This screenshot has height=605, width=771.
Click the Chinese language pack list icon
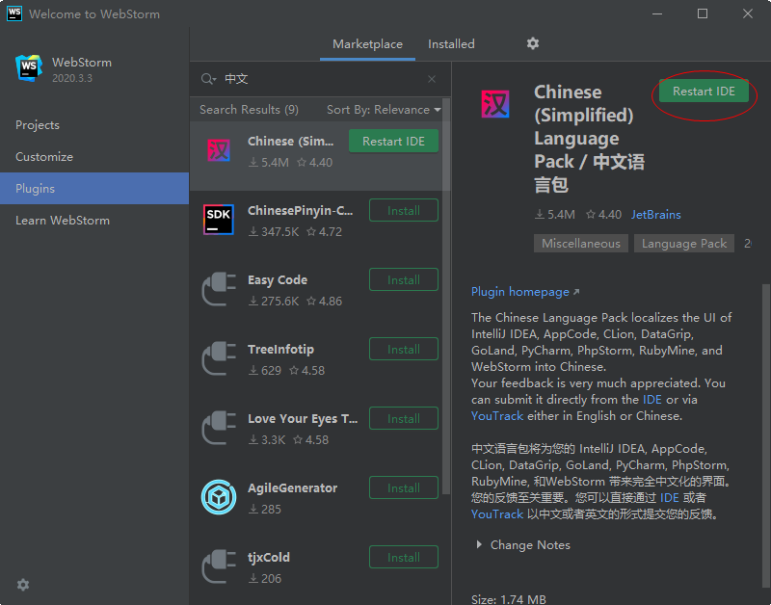pos(219,151)
